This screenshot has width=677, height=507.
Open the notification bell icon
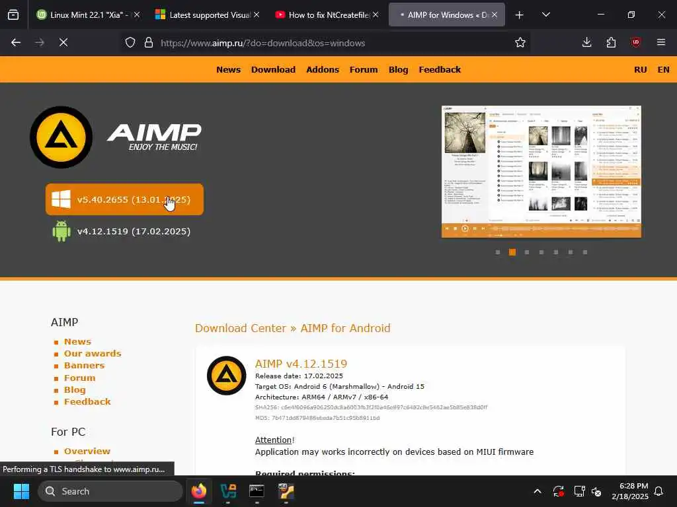click(658, 491)
